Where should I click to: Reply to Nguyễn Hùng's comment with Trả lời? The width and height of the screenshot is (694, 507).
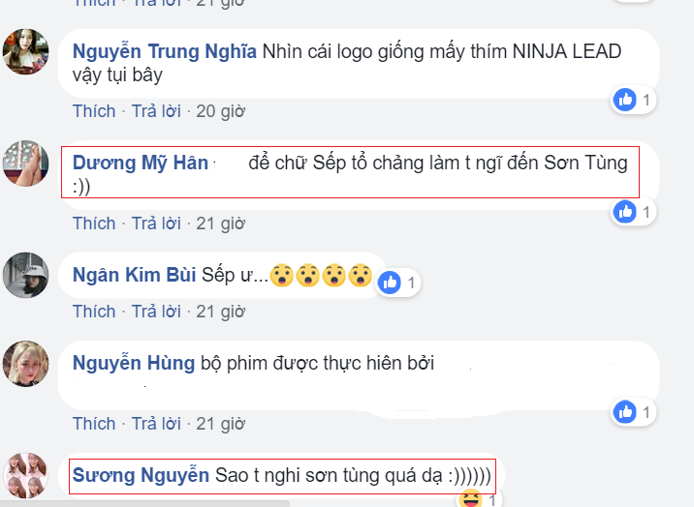[x=156, y=423]
